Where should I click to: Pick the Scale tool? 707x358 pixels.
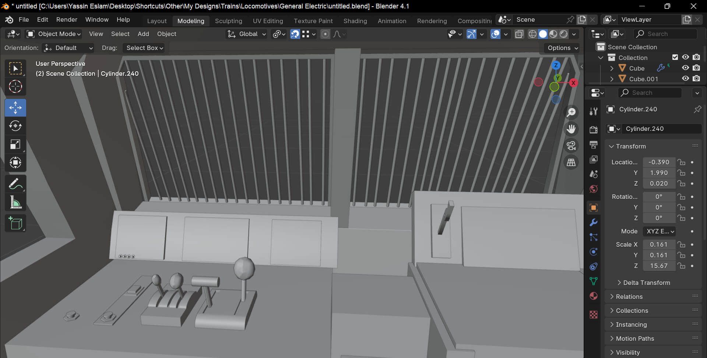pyautogui.click(x=15, y=144)
